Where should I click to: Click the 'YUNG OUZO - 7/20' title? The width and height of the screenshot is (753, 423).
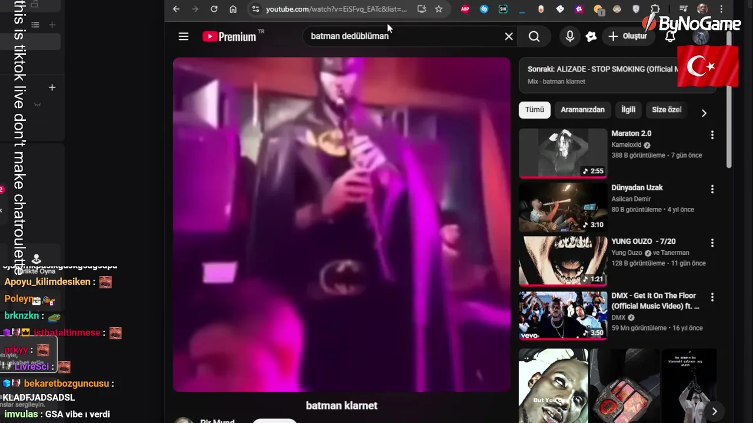(x=643, y=241)
